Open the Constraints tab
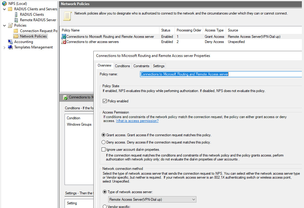 141,66
